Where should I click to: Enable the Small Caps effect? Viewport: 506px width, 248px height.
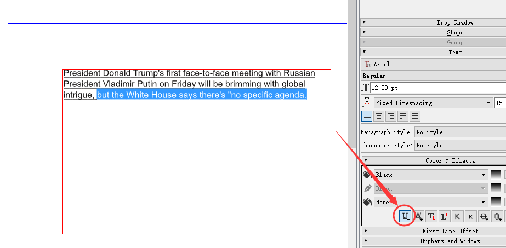pos(470,217)
